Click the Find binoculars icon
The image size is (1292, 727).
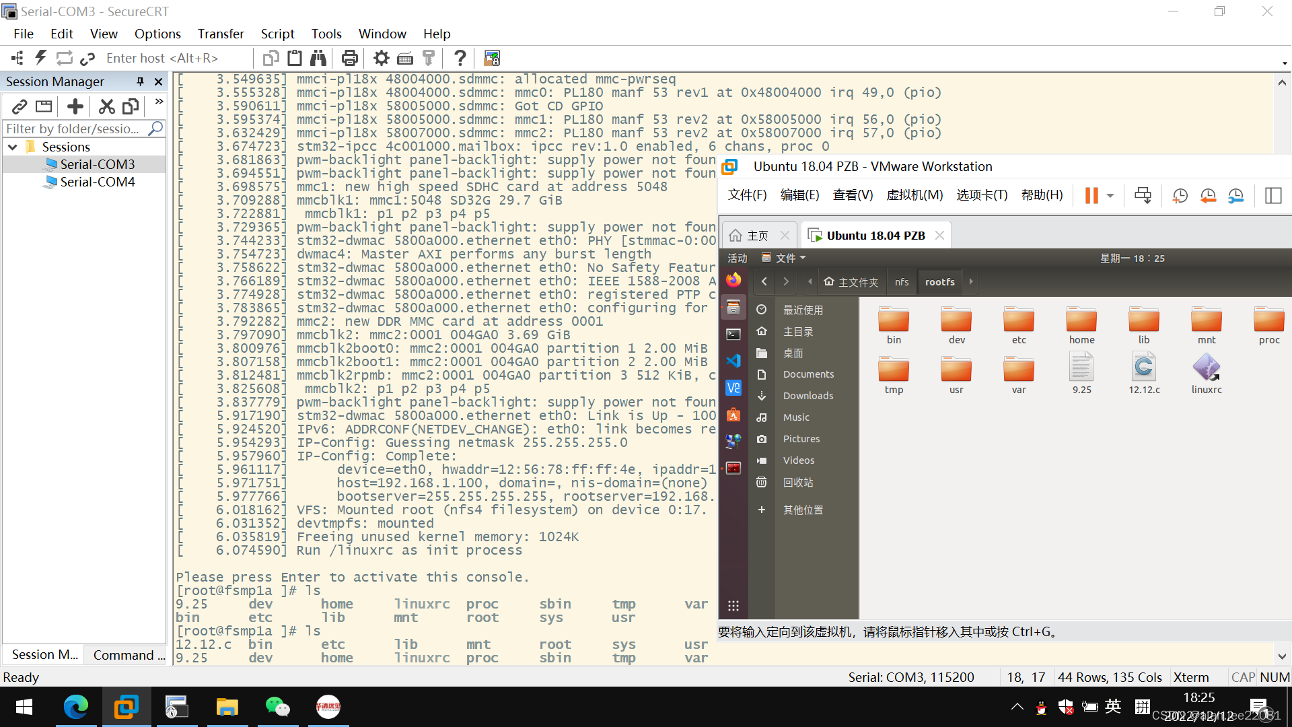coord(318,58)
